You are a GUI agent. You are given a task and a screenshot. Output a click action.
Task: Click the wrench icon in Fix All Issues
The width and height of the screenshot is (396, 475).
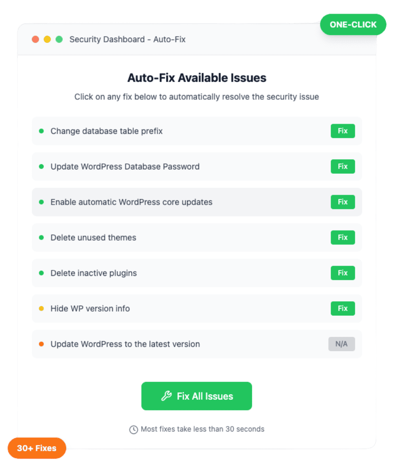(x=166, y=396)
